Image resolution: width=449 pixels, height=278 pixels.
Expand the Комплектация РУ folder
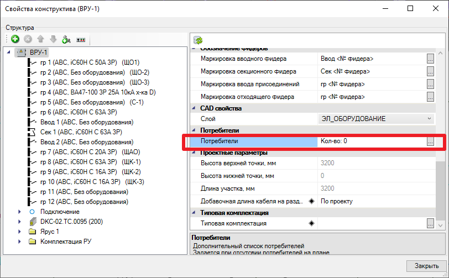pos(19,242)
